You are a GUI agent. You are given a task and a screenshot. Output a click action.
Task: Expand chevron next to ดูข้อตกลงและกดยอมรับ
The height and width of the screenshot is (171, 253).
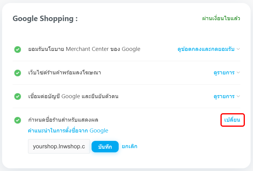tap(238, 49)
